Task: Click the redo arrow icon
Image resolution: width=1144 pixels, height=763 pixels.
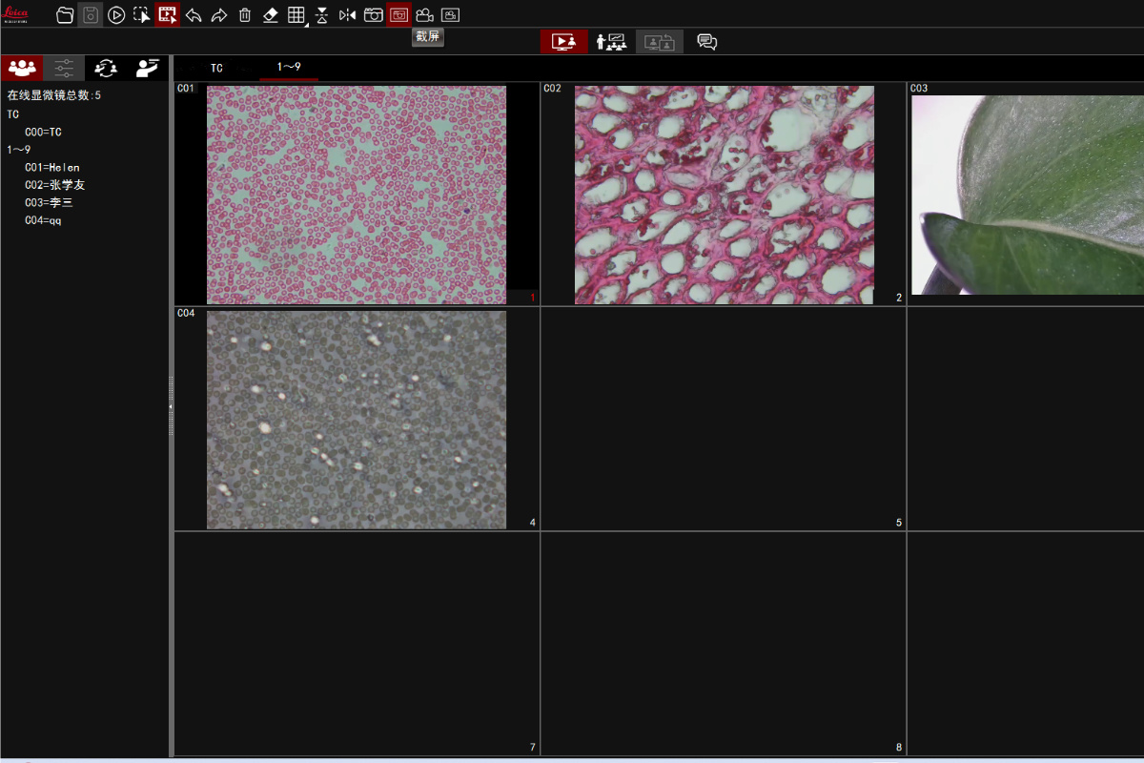Action: tap(219, 15)
